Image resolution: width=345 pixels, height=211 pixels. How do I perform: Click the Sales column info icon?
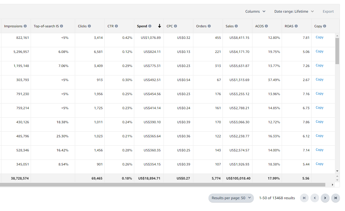click(236, 26)
